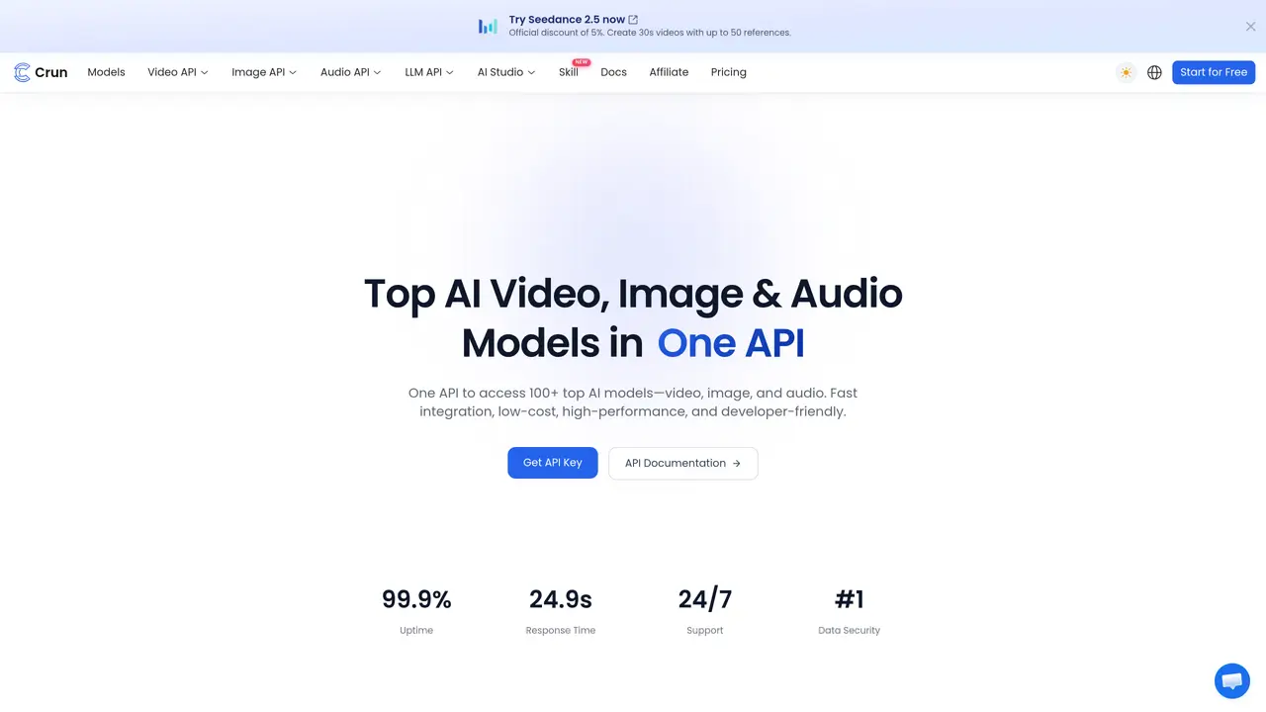Viewport: 1266px width, 712px height.
Task: Click the external link icon beside Seedance
Action: (x=633, y=20)
